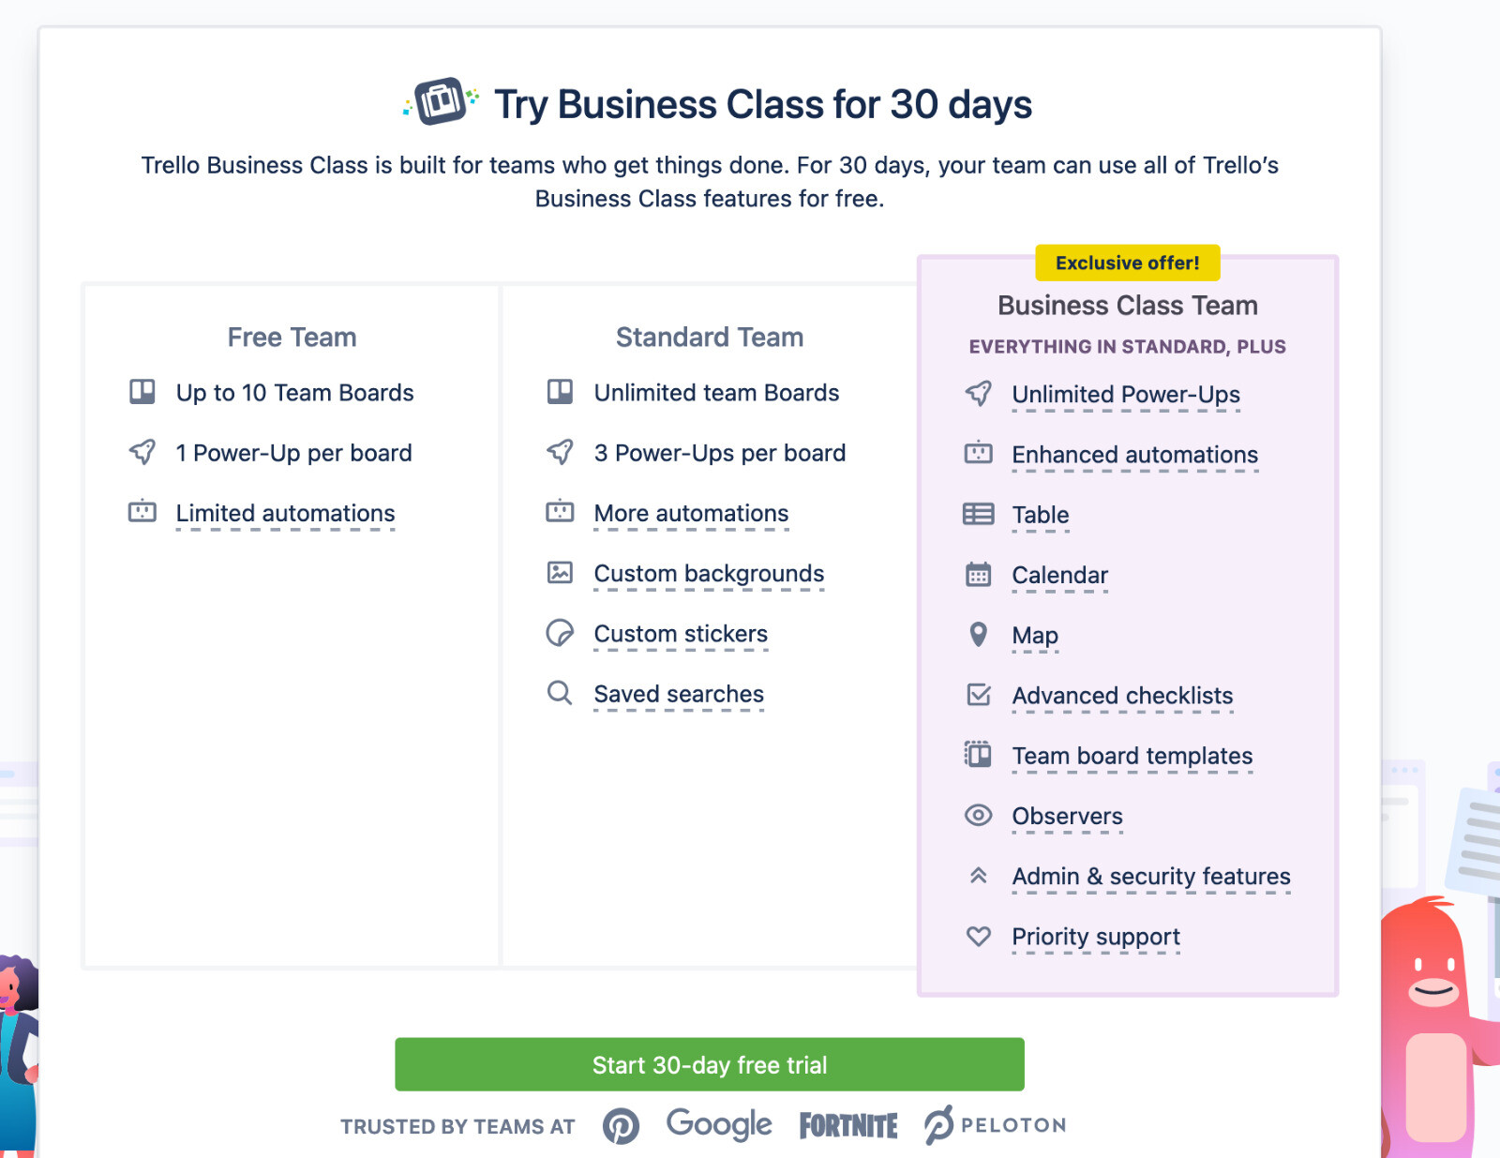Open the Custom backgrounds link
1500x1158 pixels.
pos(709,574)
